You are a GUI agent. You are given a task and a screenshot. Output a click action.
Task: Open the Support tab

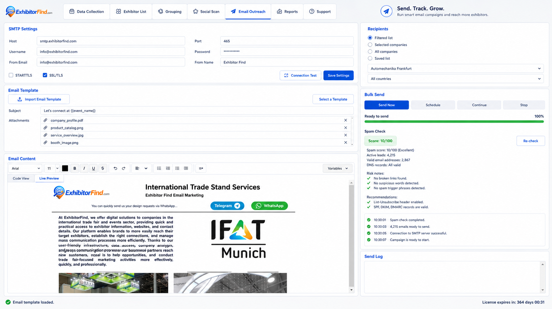(x=320, y=12)
